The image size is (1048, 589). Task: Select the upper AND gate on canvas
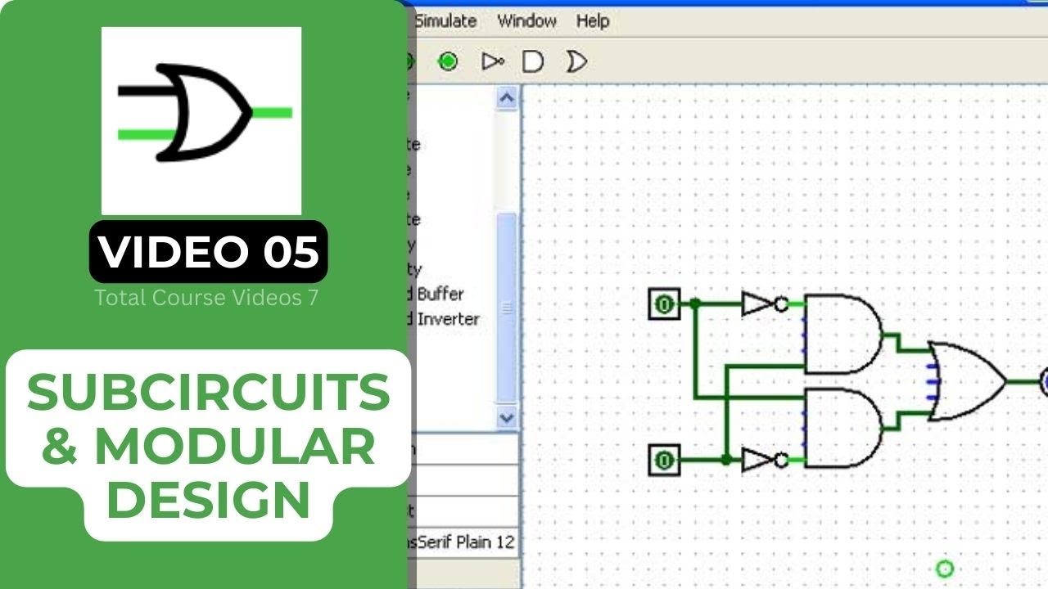coord(843,334)
